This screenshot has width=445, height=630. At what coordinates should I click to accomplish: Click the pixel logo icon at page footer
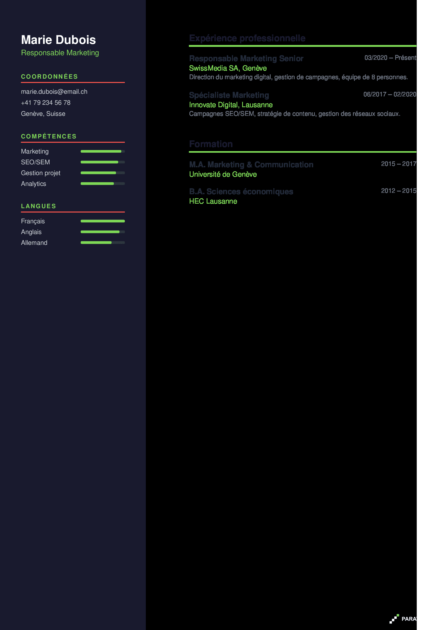click(394, 619)
